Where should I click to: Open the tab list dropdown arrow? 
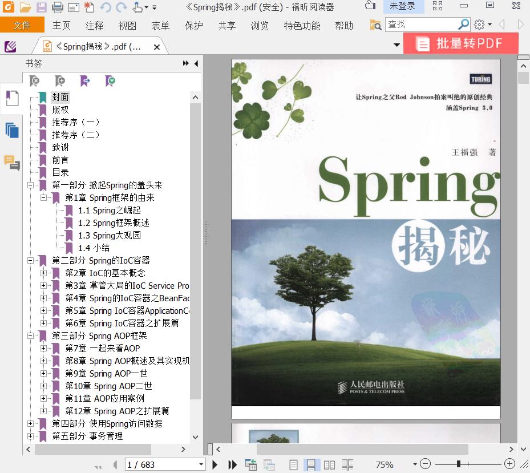coord(397,45)
